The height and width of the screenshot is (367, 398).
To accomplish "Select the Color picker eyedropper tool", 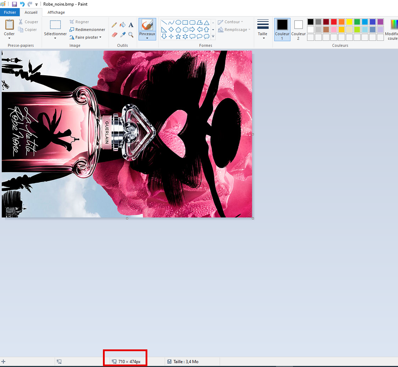I will click(x=123, y=35).
